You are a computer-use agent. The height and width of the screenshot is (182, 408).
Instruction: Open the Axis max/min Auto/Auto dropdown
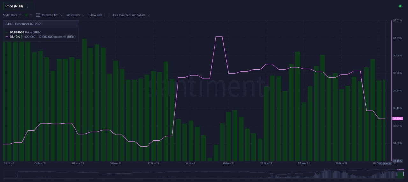tap(131, 15)
